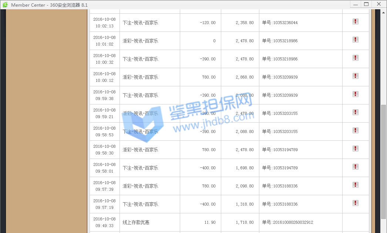The image size is (387, 233).
Task: Click the 2,358.80 balance cell
Action: pyautogui.click(x=245, y=23)
